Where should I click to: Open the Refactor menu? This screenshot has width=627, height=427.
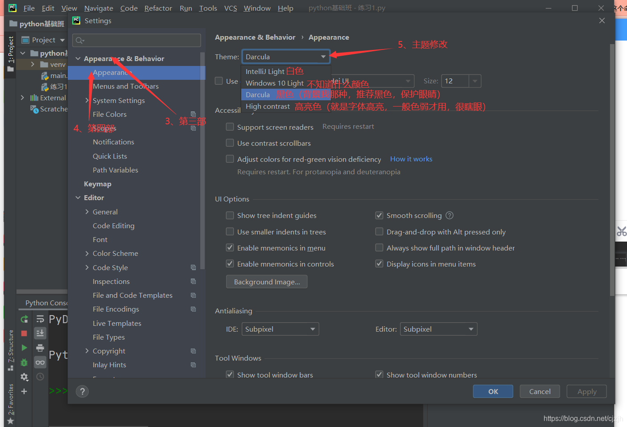pos(158,8)
